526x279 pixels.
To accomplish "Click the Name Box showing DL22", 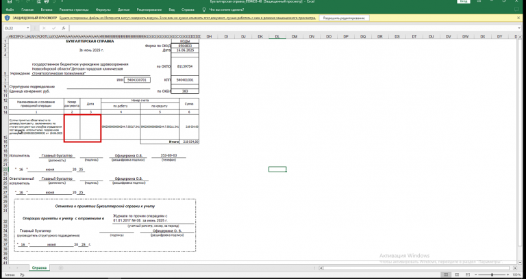I will 14,29.
